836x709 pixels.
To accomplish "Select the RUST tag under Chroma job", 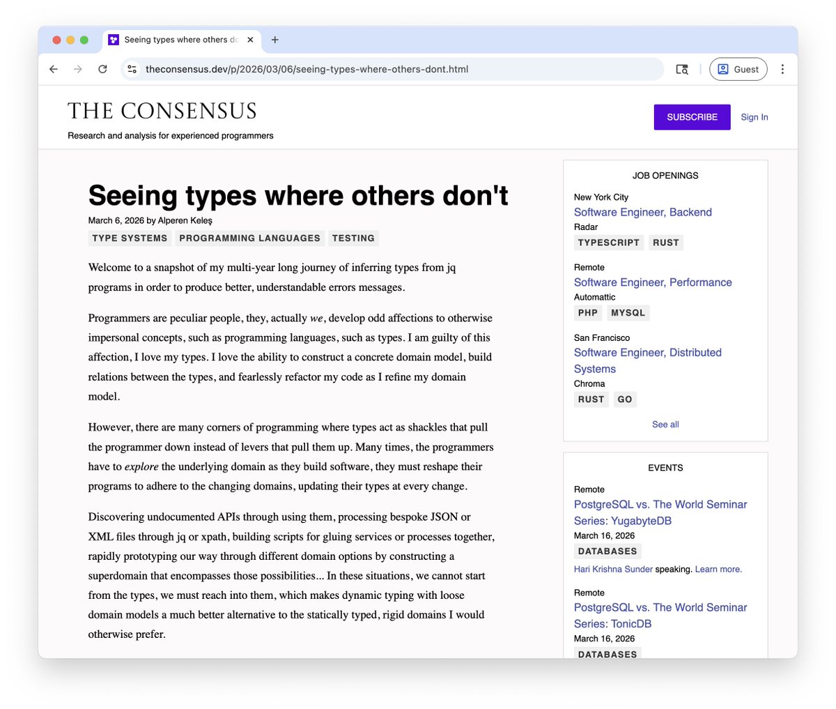I will [591, 399].
